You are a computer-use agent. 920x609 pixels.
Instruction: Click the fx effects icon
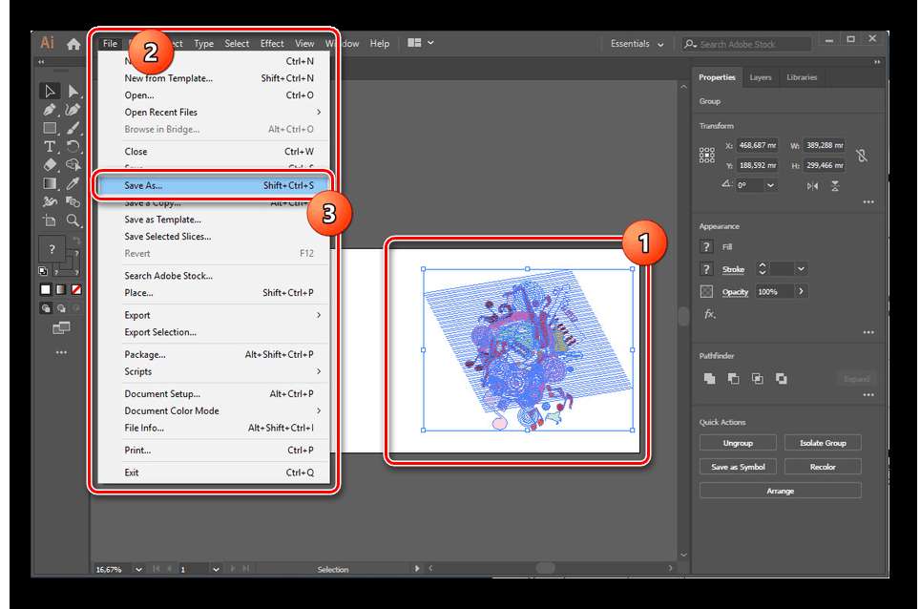click(x=709, y=313)
